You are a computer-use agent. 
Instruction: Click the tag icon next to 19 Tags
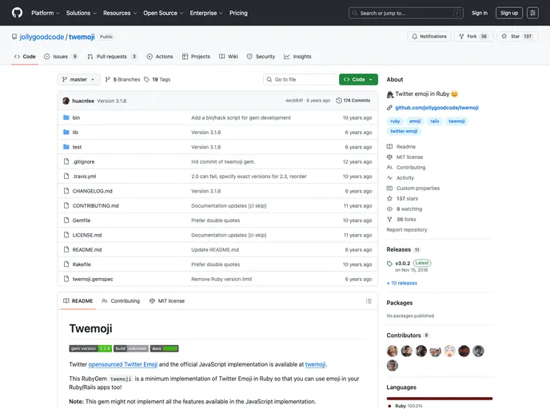[x=146, y=80]
